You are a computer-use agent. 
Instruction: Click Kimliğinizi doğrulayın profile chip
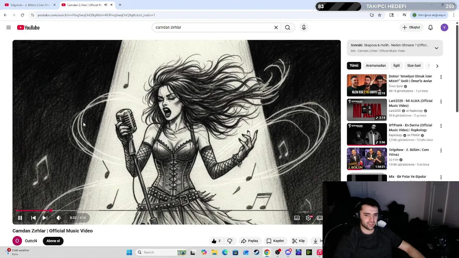point(429,15)
